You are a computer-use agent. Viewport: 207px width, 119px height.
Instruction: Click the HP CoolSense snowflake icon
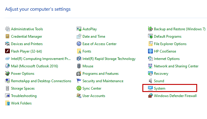(151, 51)
